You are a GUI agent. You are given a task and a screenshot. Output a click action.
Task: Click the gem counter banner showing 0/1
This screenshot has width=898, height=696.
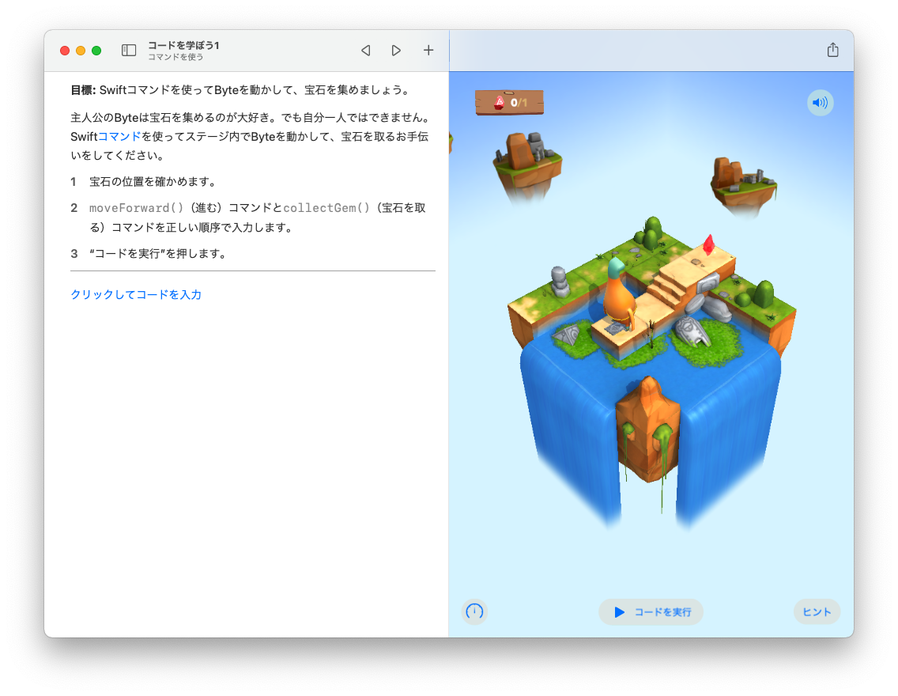point(509,101)
